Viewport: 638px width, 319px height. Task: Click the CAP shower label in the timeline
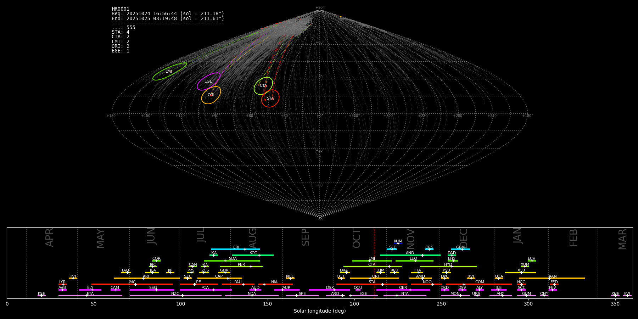pos(219,276)
